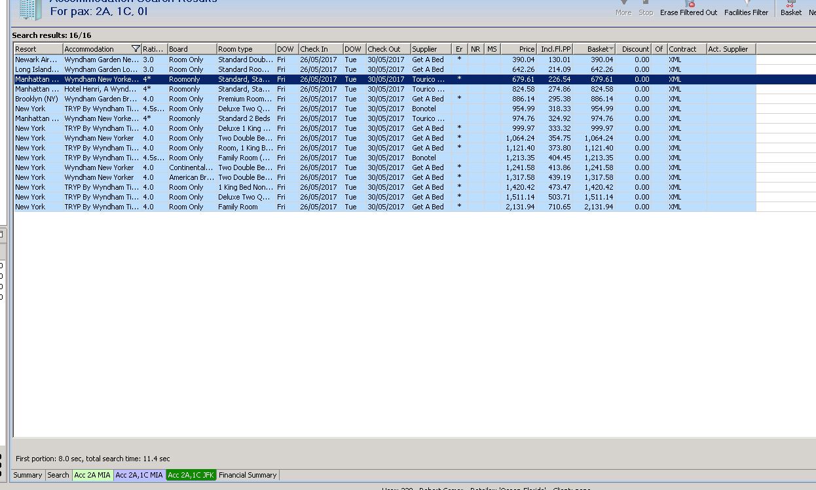Click the Act. Supplier column header
The image size is (816, 490).
click(x=731, y=49)
